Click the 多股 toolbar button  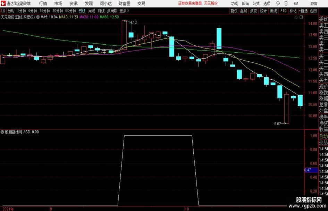point(253,11)
